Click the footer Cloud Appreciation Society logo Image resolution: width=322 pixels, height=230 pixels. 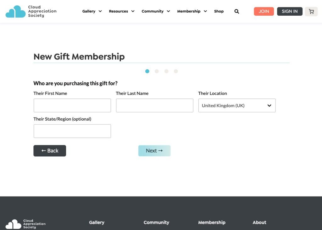[x=25, y=224]
